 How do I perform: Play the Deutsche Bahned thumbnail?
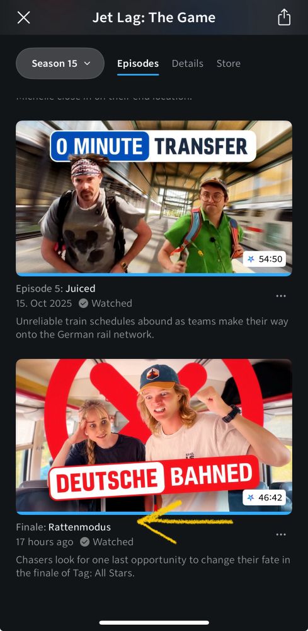tap(154, 435)
